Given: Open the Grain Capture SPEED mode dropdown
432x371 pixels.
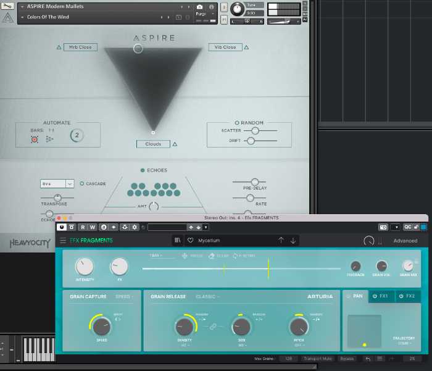Looking at the screenshot, I should tap(124, 297).
